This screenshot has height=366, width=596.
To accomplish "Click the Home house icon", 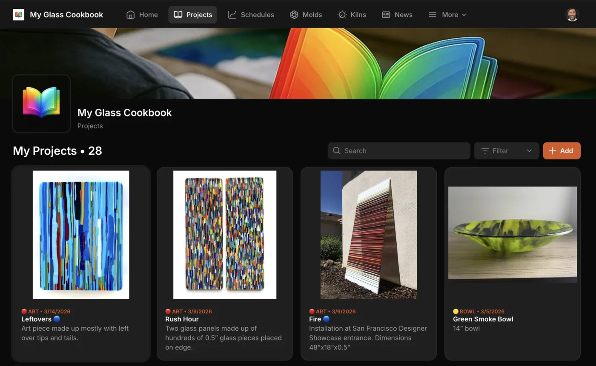I will click(131, 14).
